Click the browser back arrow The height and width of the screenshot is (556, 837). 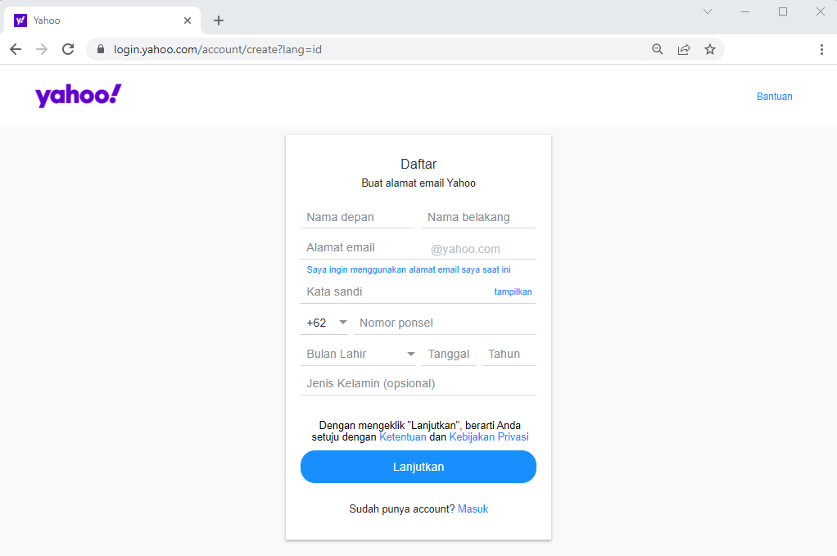(15, 48)
